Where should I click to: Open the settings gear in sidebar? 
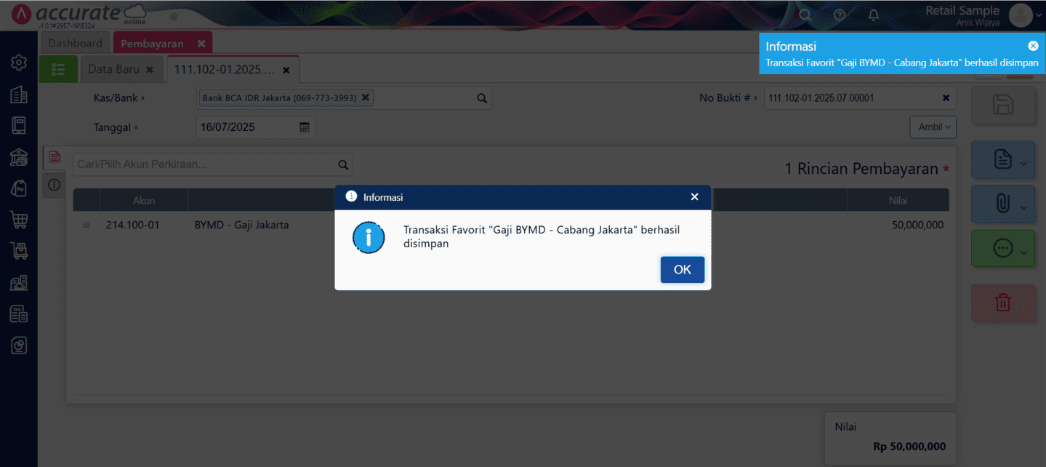click(x=19, y=63)
